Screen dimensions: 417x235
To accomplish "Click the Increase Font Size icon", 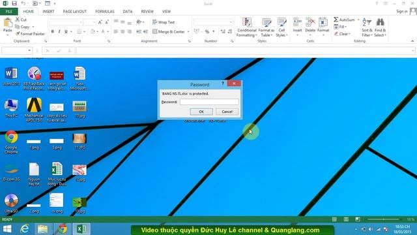I will tap(100, 22).
